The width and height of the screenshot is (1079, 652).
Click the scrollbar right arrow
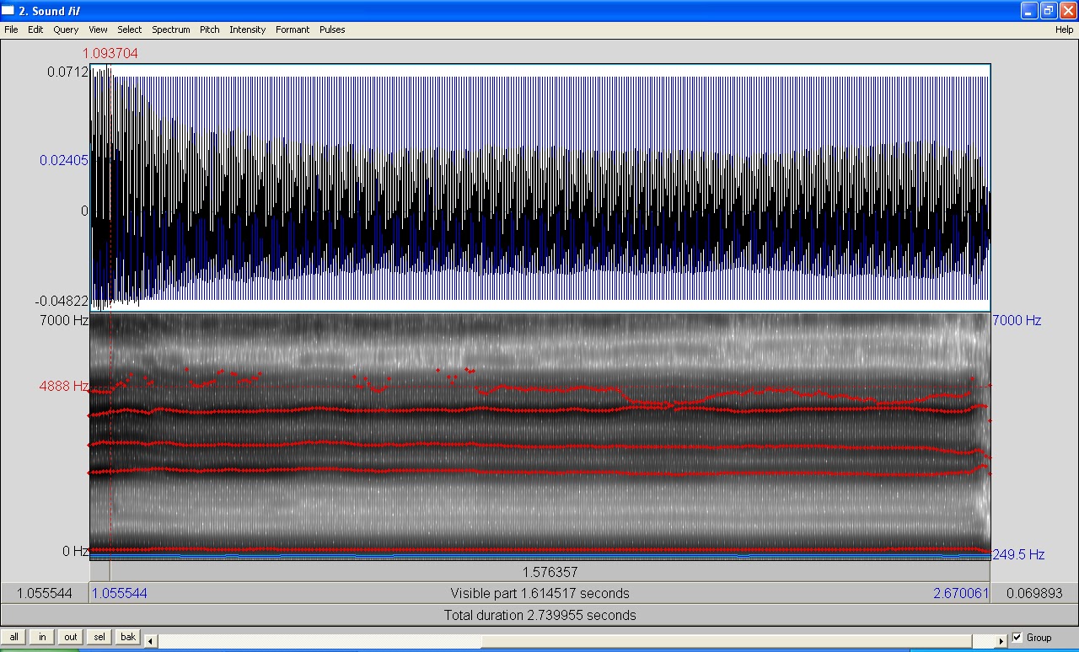(x=1001, y=641)
